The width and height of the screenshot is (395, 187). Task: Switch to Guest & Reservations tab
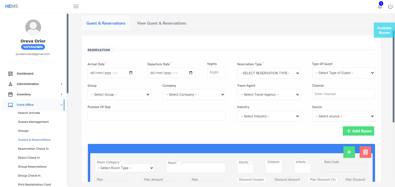(x=106, y=23)
